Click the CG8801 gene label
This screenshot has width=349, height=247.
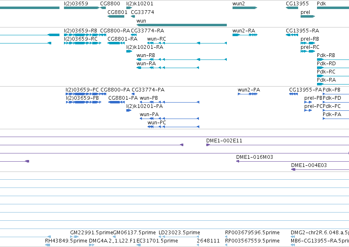117,12
